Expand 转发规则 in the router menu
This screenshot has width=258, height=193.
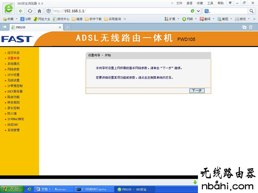click(13, 102)
